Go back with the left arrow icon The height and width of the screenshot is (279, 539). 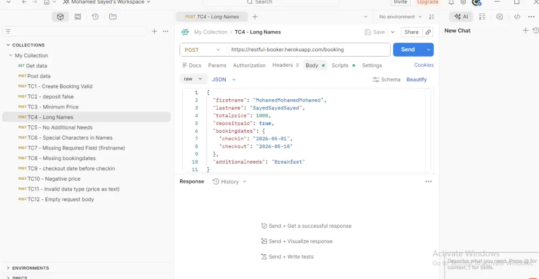click(24, 2)
